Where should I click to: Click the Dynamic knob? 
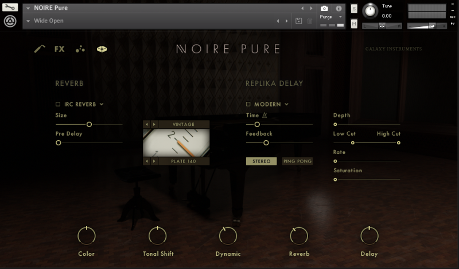click(228, 236)
